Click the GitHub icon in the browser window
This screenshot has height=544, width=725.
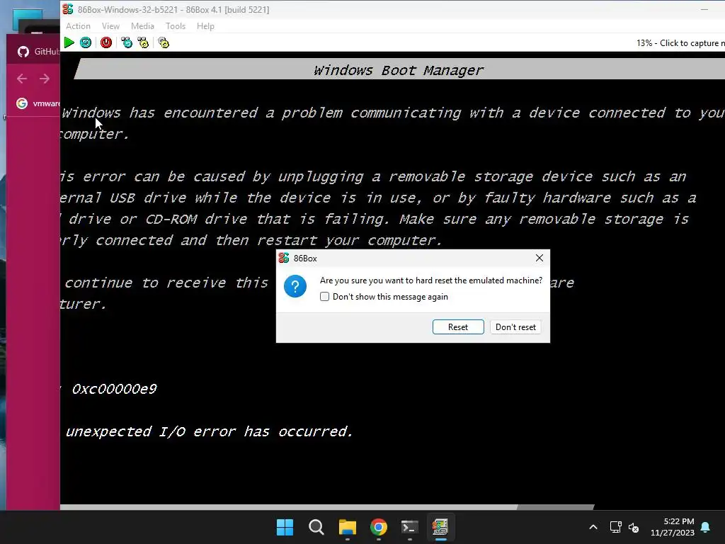click(x=23, y=51)
